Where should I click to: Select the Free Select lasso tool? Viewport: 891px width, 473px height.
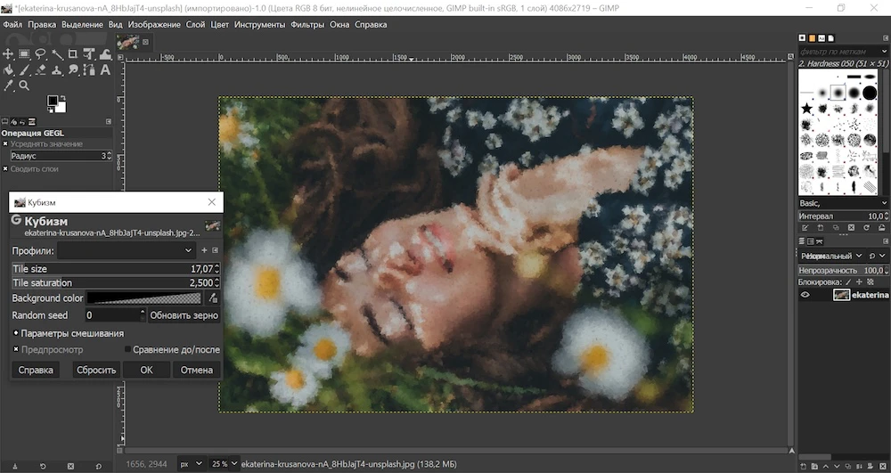(40, 54)
